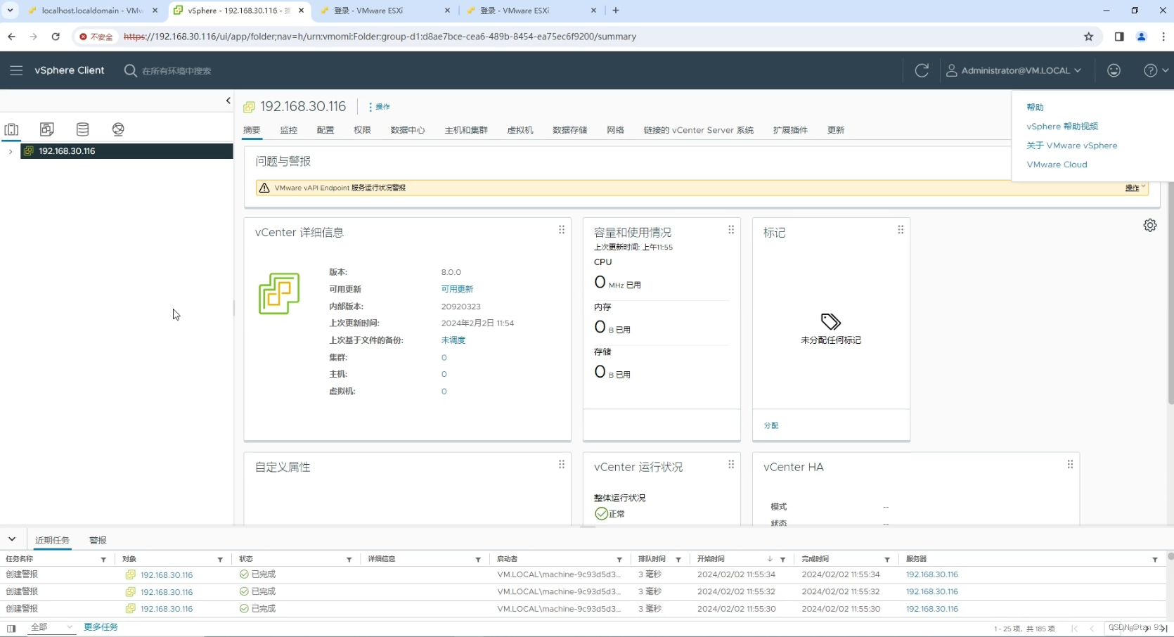
Task: Filter the 详细信息 column
Action: [x=478, y=560]
